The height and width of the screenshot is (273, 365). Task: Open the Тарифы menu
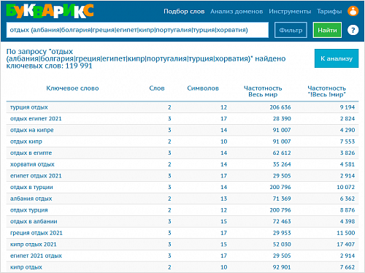tap(329, 12)
